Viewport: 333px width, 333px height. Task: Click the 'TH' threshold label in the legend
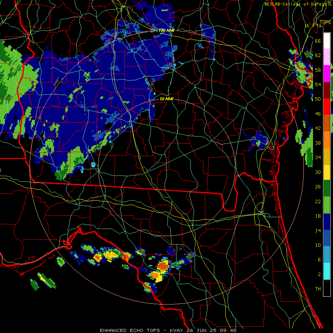point(318,289)
